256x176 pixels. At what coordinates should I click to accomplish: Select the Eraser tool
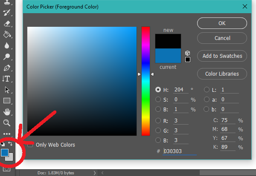point(7,23)
